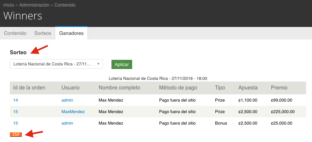Screen dimensions: 312x142
Task: Select the Ganadores tab
Action: pos(71,33)
